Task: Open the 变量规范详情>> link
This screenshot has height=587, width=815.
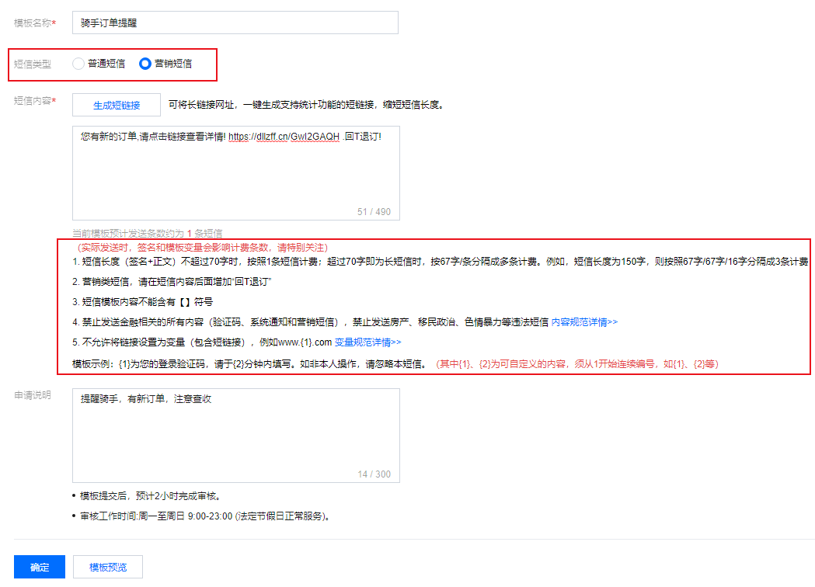Action: click(367, 342)
